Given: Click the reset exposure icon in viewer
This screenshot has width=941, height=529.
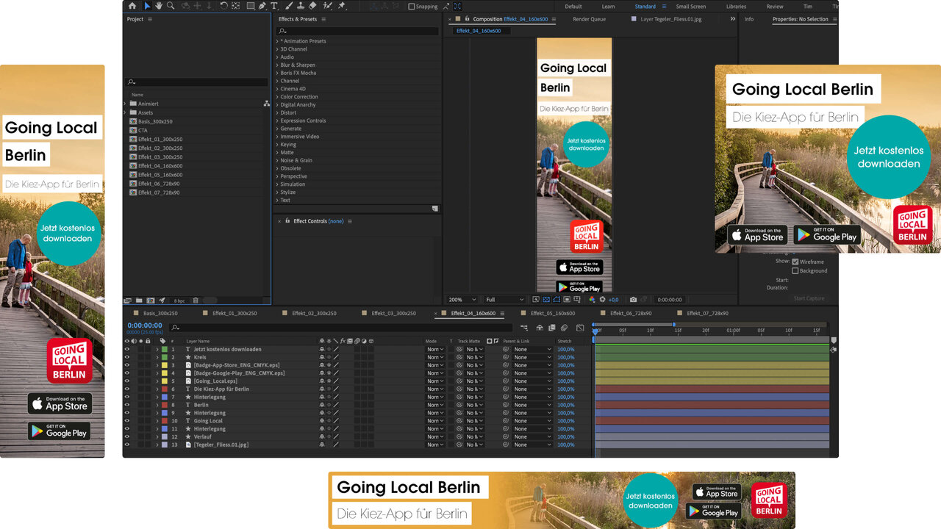Looking at the screenshot, I should [602, 300].
